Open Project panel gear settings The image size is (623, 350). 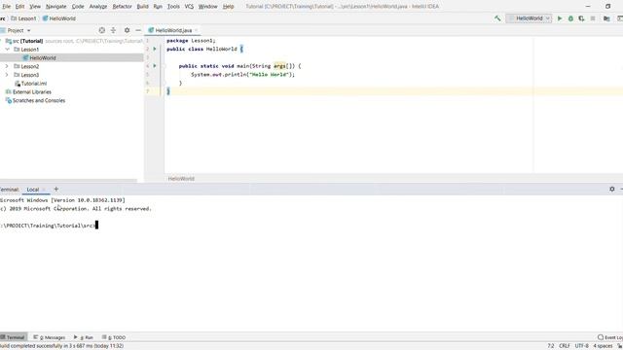pos(127,30)
